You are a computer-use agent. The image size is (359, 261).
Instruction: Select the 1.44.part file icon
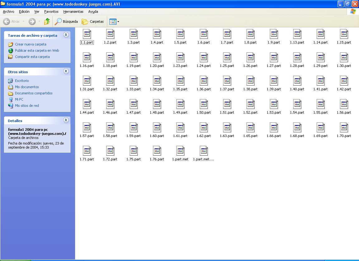click(87, 104)
